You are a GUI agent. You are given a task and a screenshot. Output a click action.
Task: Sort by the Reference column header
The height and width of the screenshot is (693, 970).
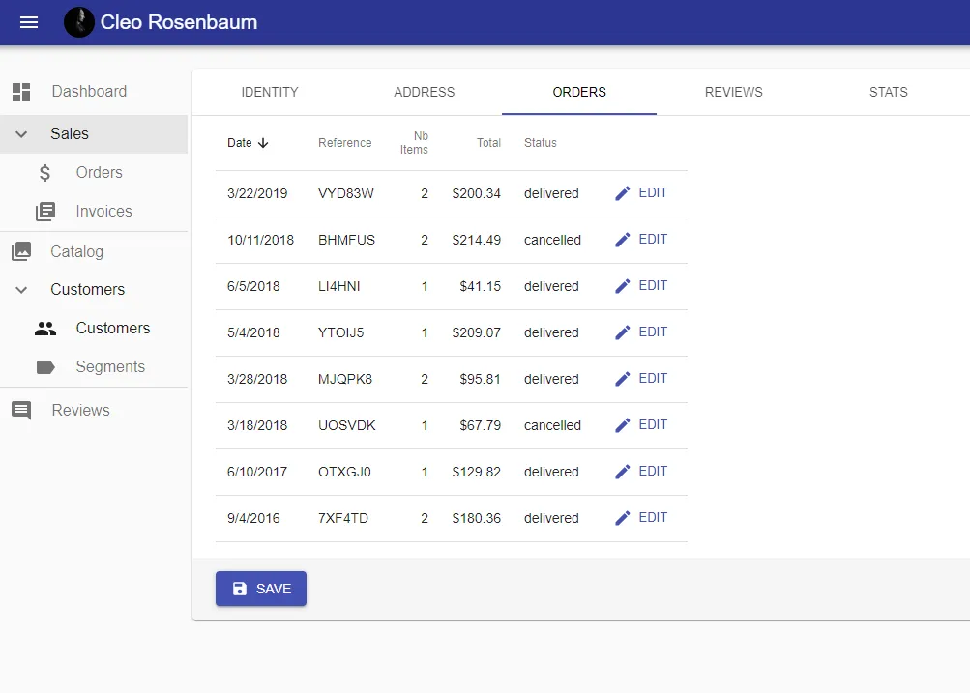point(344,143)
